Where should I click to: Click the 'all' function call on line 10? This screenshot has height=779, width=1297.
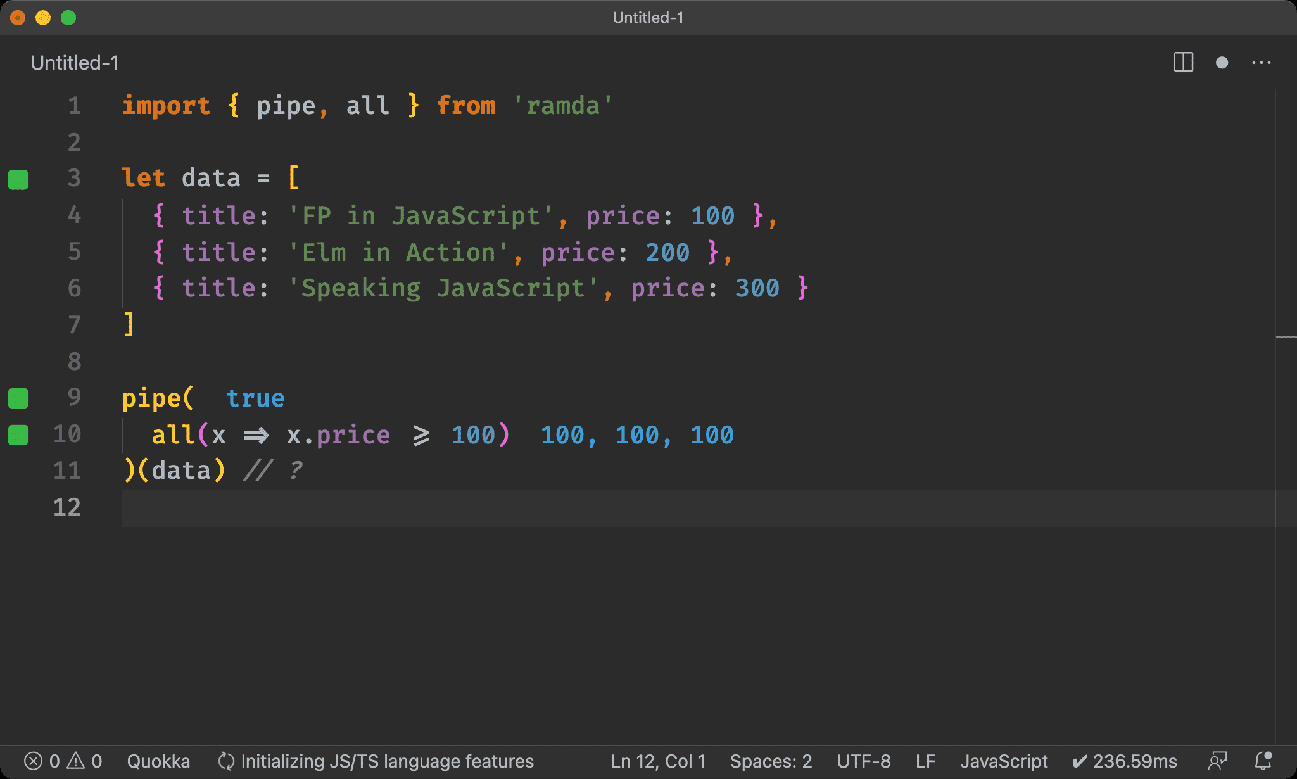173,435
